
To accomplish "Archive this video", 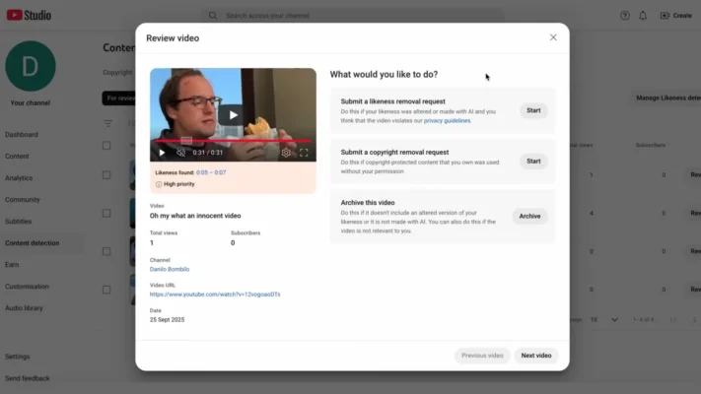I will [x=529, y=216].
